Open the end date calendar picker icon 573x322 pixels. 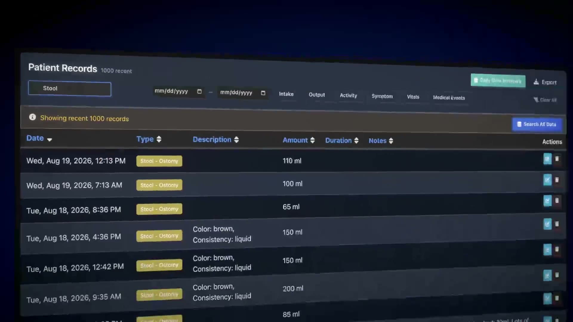(x=263, y=93)
